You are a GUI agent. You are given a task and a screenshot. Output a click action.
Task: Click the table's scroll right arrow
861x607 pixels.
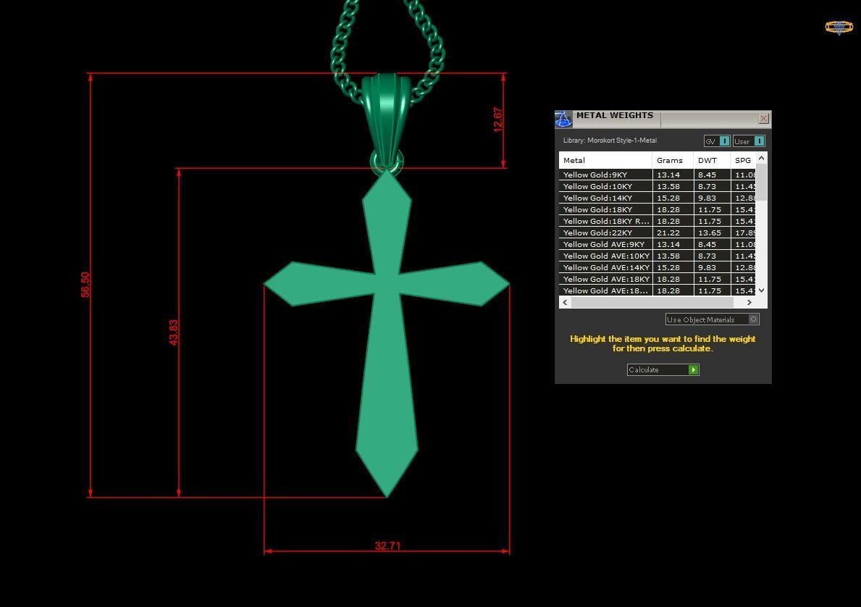click(749, 302)
